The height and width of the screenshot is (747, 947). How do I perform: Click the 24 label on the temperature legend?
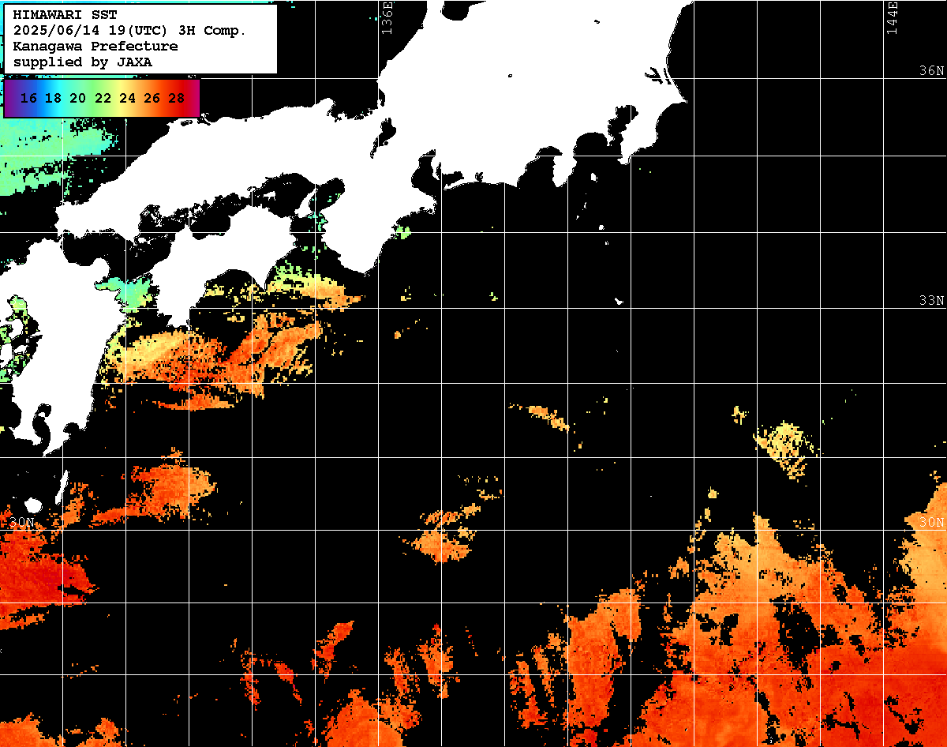point(127,99)
